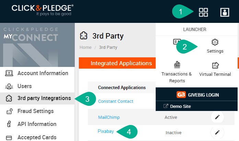Click MailChimp's Active status
This screenshot has height=141, width=239.
tap(171, 117)
